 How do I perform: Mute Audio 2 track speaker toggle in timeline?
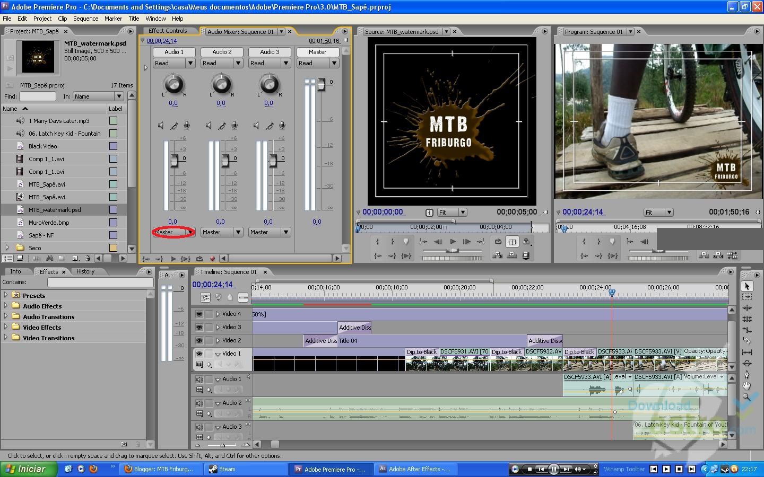click(199, 403)
